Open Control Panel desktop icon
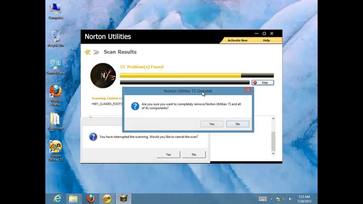Image resolution: width=363 pixels, height=204 pixels. 56,67
